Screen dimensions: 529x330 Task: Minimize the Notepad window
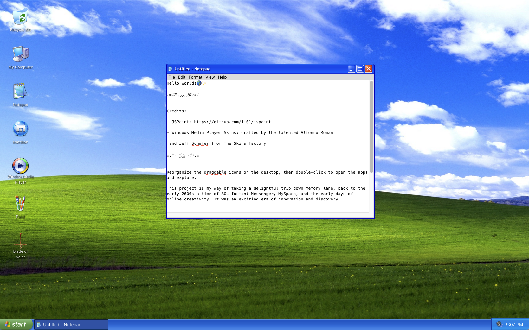coord(351,69)
